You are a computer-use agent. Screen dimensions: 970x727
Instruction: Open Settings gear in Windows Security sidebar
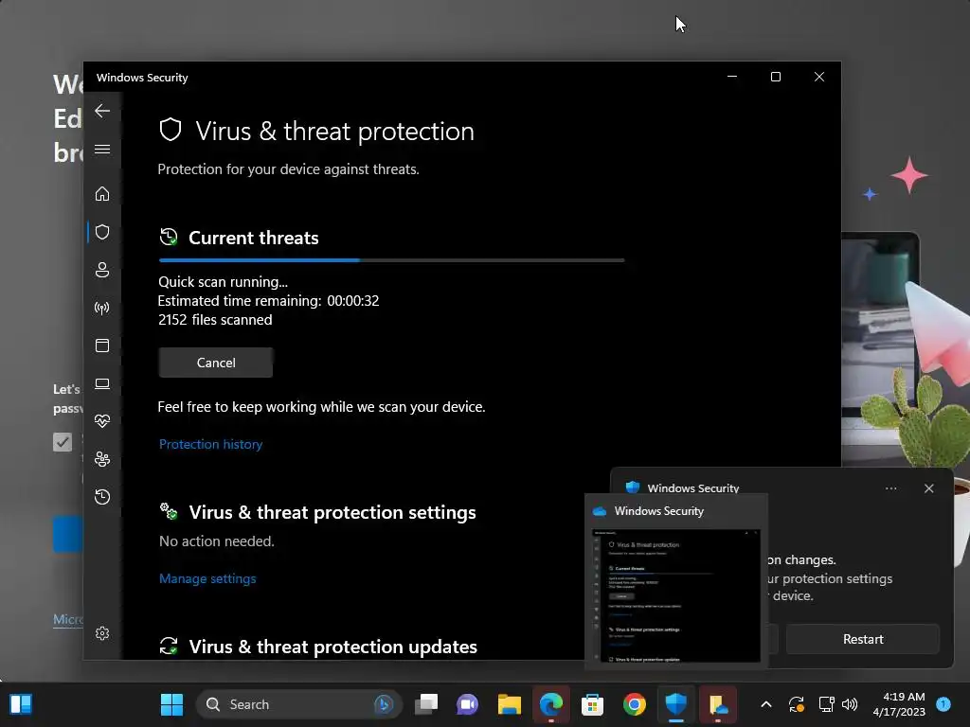102,633
